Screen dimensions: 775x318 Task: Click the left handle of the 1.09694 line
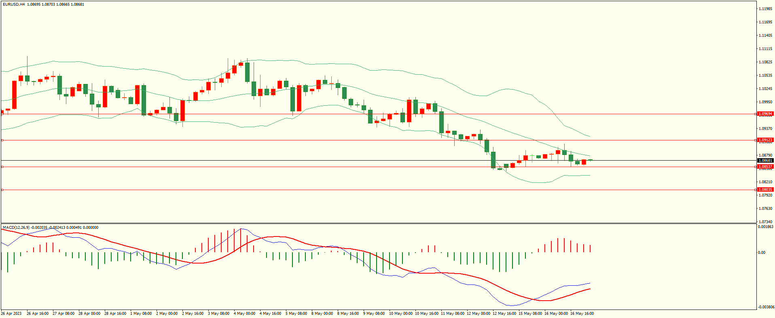click(2, 114)
